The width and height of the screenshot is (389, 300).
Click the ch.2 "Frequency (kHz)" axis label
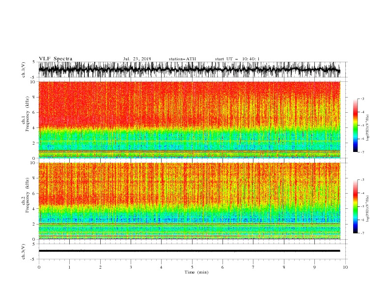[28, 195]
